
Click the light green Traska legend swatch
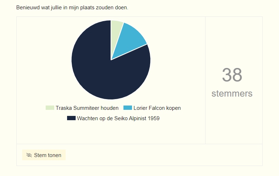coord(50,108)
